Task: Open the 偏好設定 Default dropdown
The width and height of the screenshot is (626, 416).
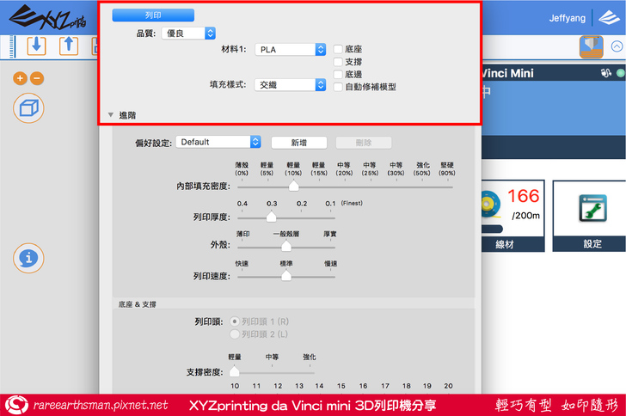Action: (x=218, y=142)
